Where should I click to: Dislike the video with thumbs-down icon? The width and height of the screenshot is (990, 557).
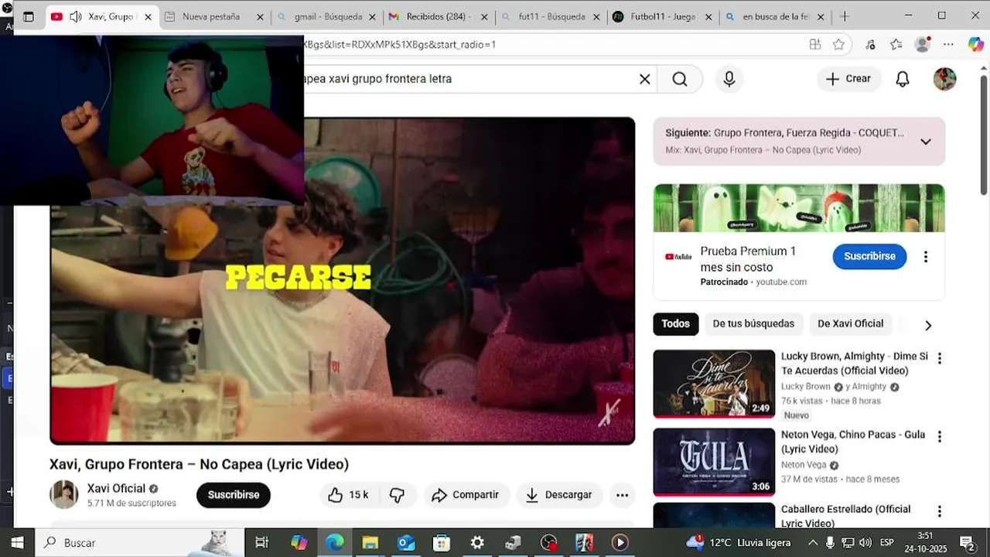click(x=398, y=495)
